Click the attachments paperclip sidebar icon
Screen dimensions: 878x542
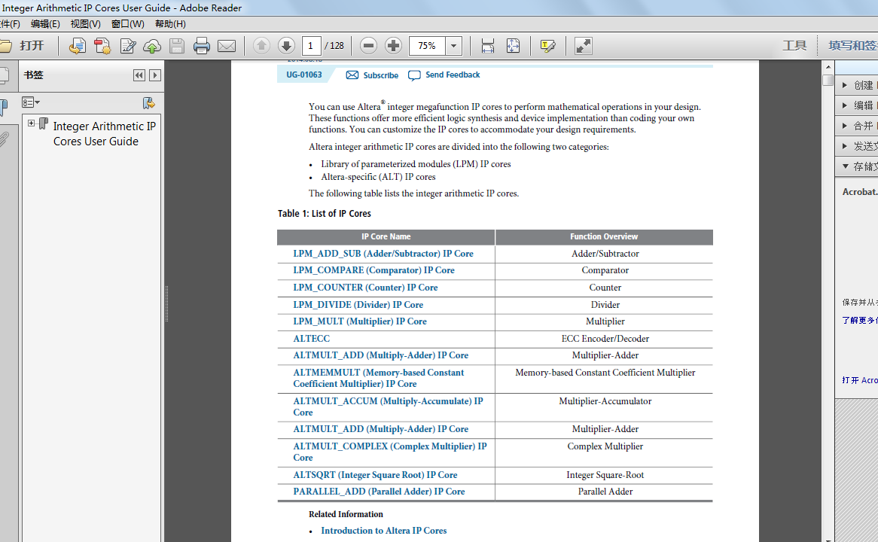point(4,139)
